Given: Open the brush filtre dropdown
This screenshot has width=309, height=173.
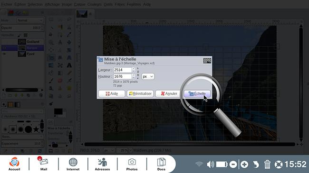Looking at the screenshot, I should click(x=22, y=111).
